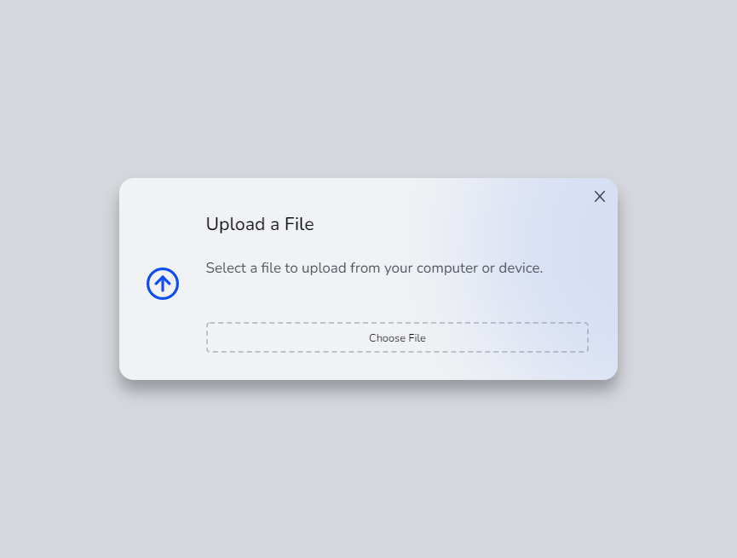Click the word "device" in the description
This screenshot has height=558, width=737.
coord(521,268)
